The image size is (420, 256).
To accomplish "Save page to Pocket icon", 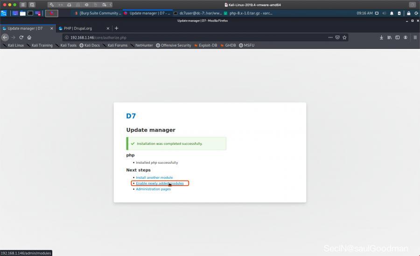I will pyautogui.click(x=337, y=37).
